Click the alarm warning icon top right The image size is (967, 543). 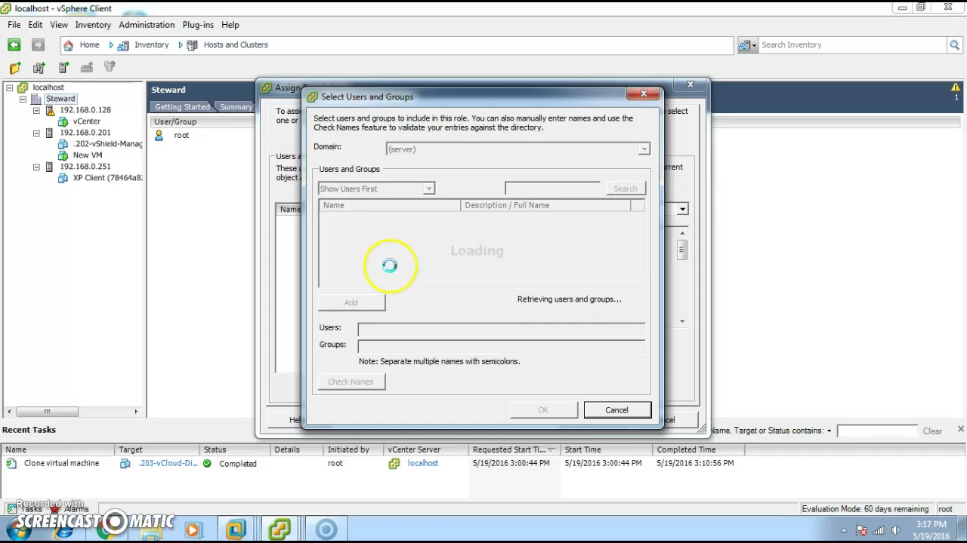956,87
